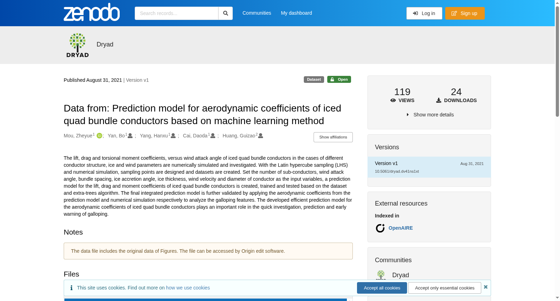
Task: Open Mou Zheyue's ORCID icon
Action: click(99, 136)
